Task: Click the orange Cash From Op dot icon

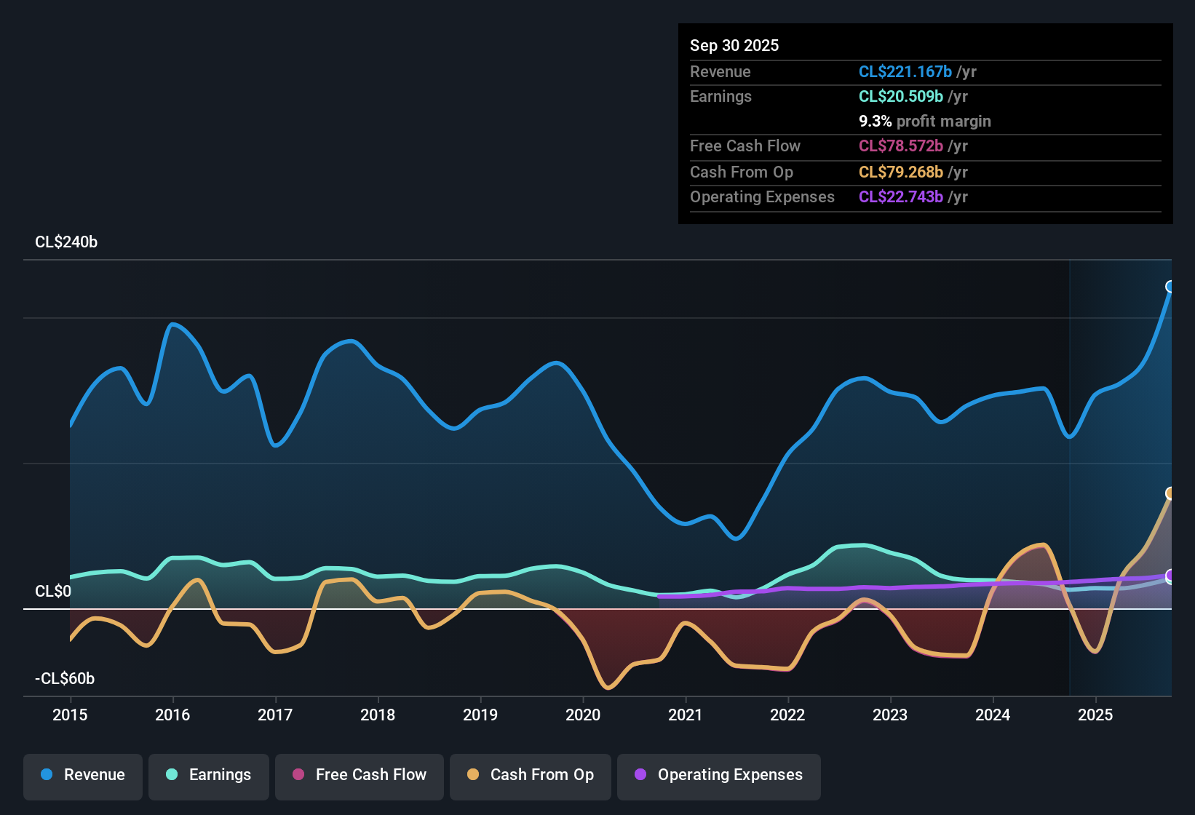Action: pos(473,776)
